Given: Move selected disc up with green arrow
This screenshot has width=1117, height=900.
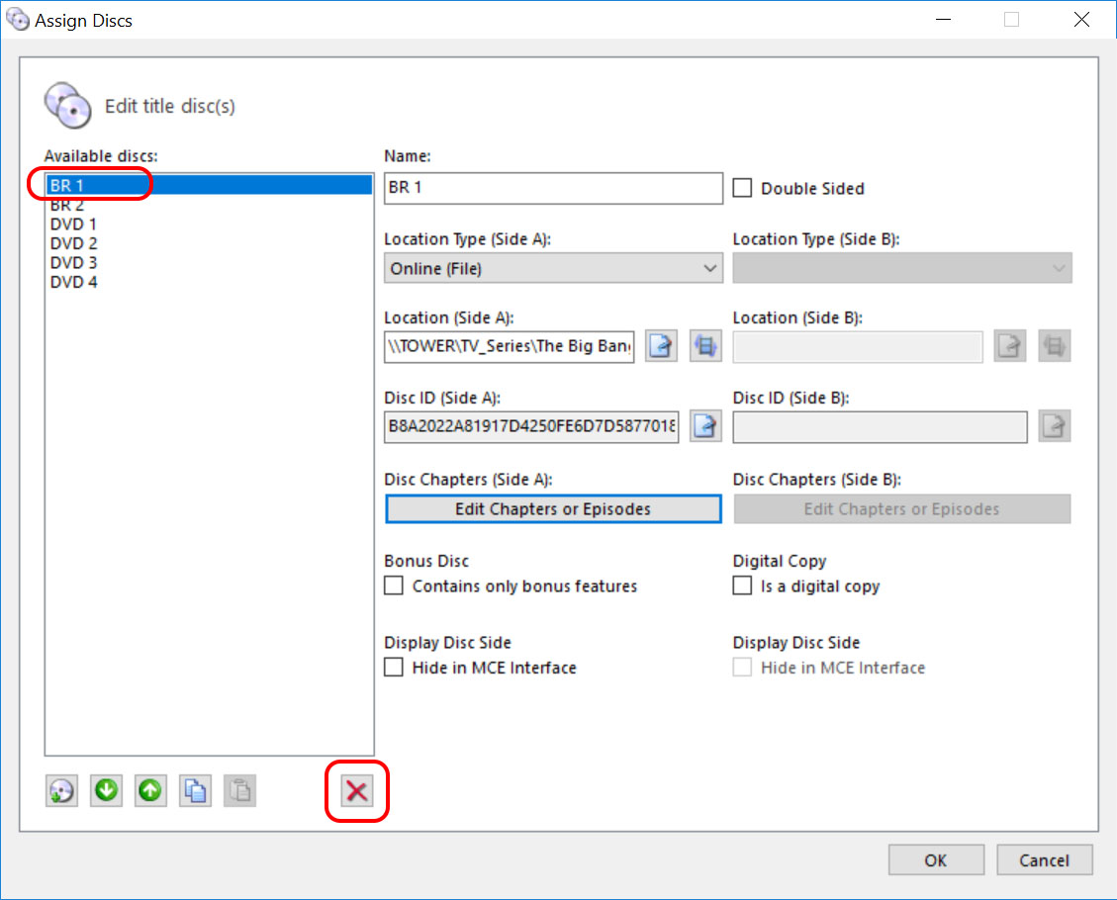Looking at the screenshot, I should click(x=150, y=791).
